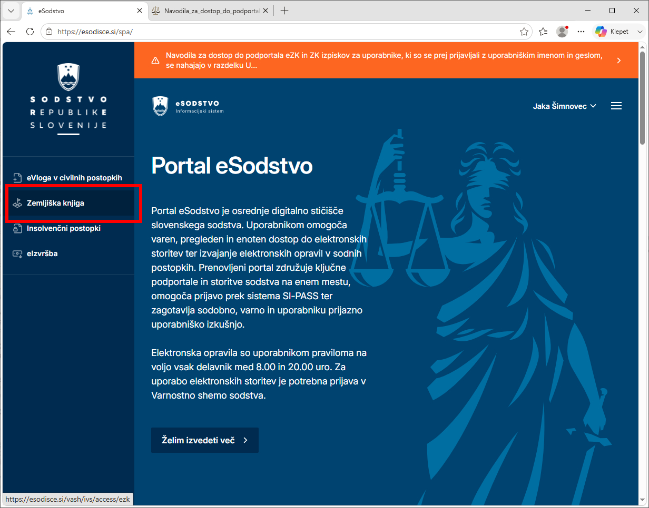This screenshot has height=508, width=649.
Task: Click the address bar URL field
Action: (x=286, y=32)
